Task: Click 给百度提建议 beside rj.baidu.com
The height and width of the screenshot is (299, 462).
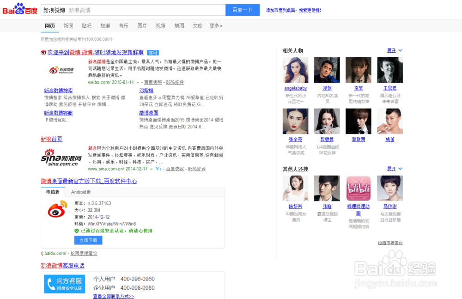Action: pyautogui.click(x=84, y=253)
